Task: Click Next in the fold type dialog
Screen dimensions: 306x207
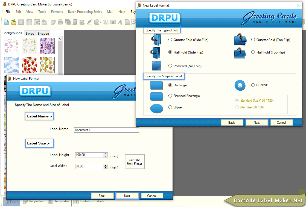Action: point(257,123)
